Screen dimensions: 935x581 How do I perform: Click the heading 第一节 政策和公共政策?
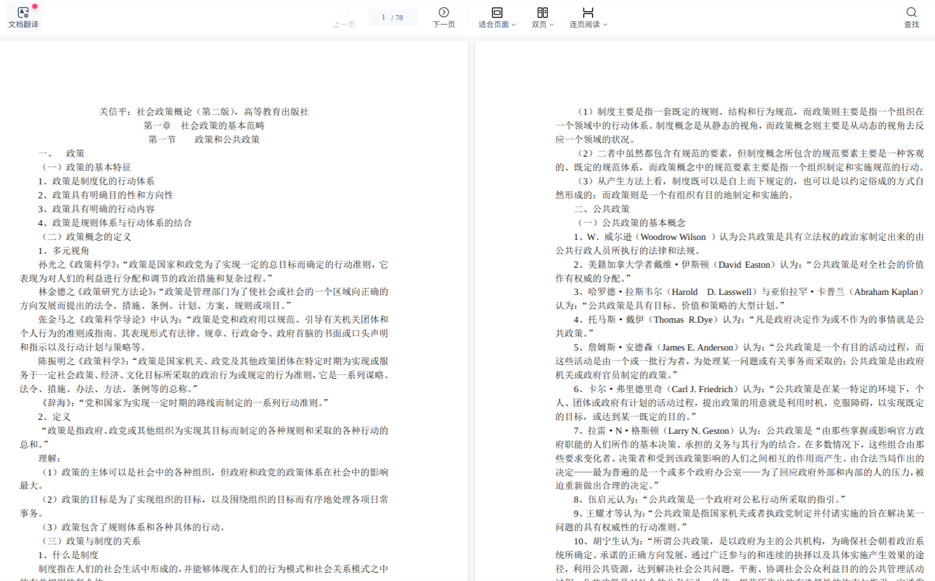203,140
